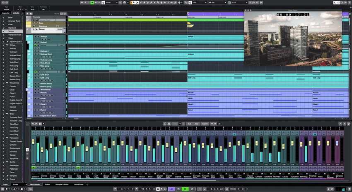Open the Sampler Control tab
The height and width of the screenshot is (192, 352).
62,184
